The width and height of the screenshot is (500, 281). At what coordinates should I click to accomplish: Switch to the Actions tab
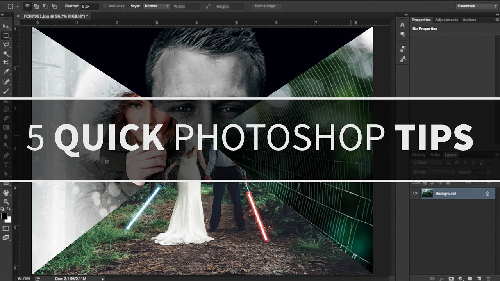point(469,20)
